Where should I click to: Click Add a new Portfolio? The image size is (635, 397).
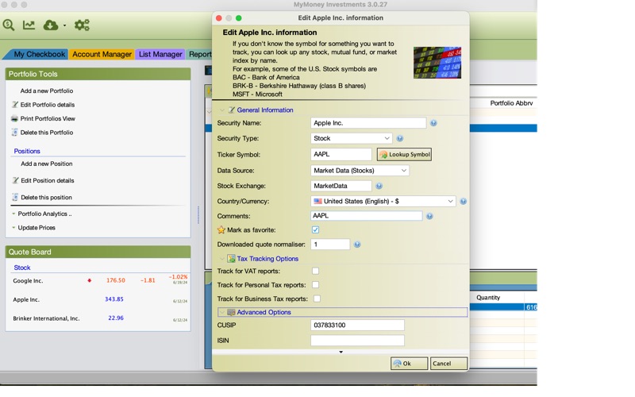47,91
